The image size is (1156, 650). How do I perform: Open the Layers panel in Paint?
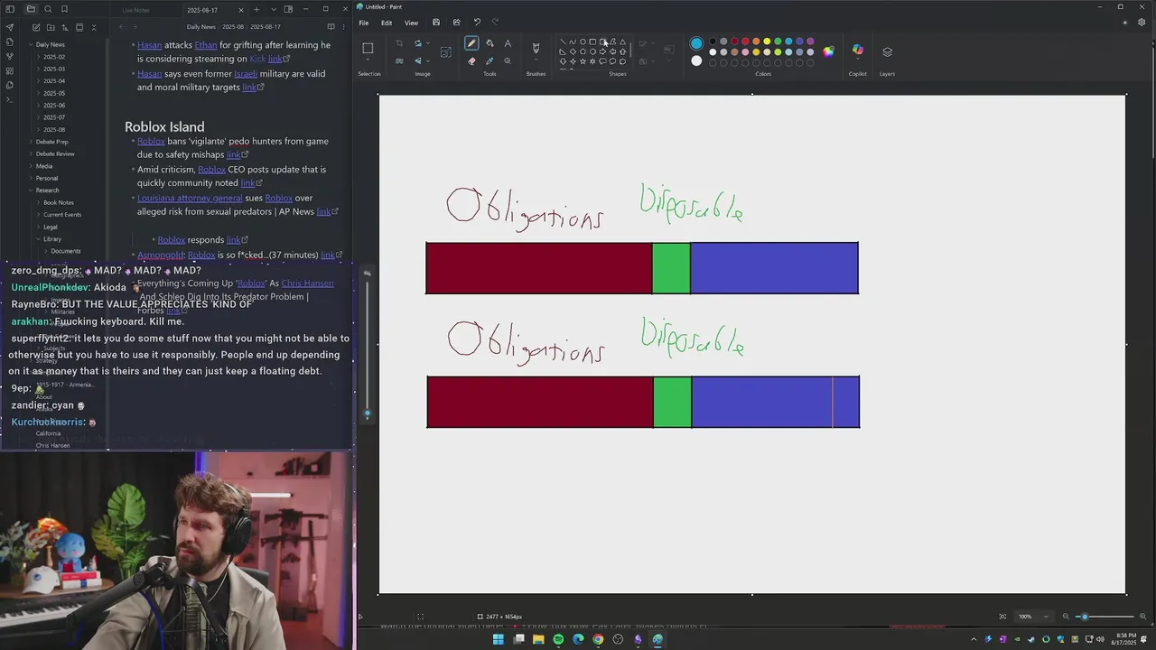pos(887,51)
